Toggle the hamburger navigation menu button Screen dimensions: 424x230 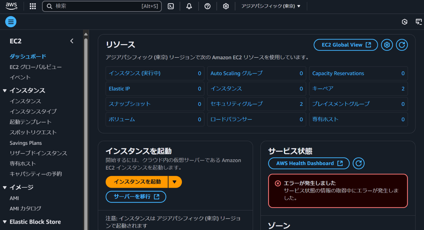click(11, 22)
